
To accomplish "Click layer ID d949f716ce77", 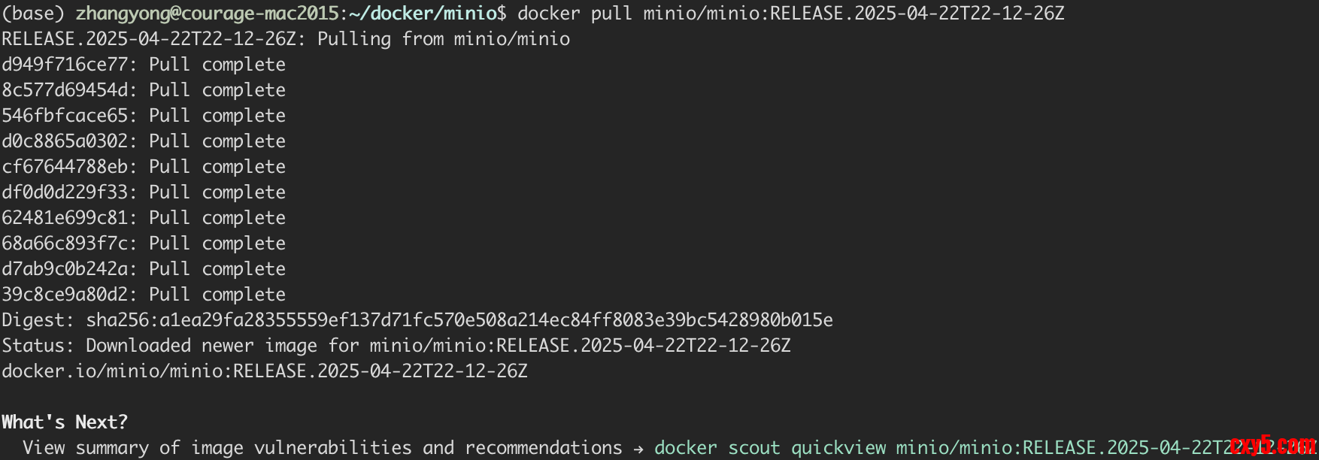I will coord(65,65).
